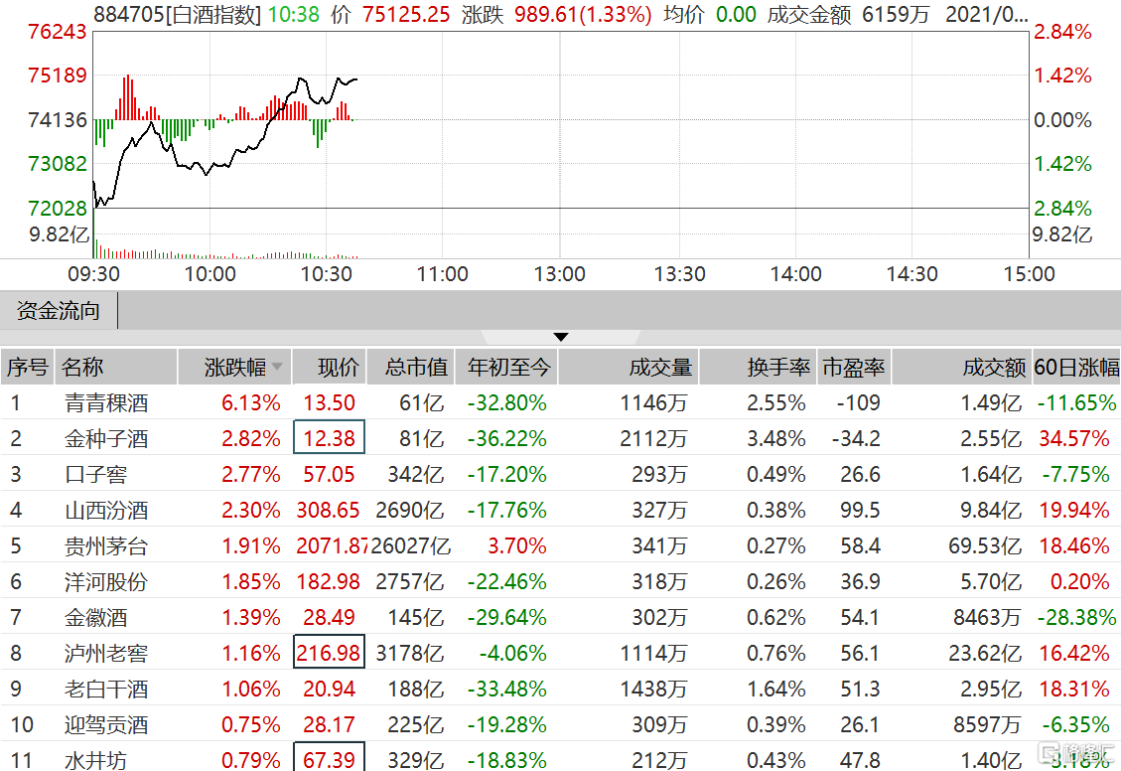
Task: Select the 水井坊 stock name
Action: tap(95, 759)
